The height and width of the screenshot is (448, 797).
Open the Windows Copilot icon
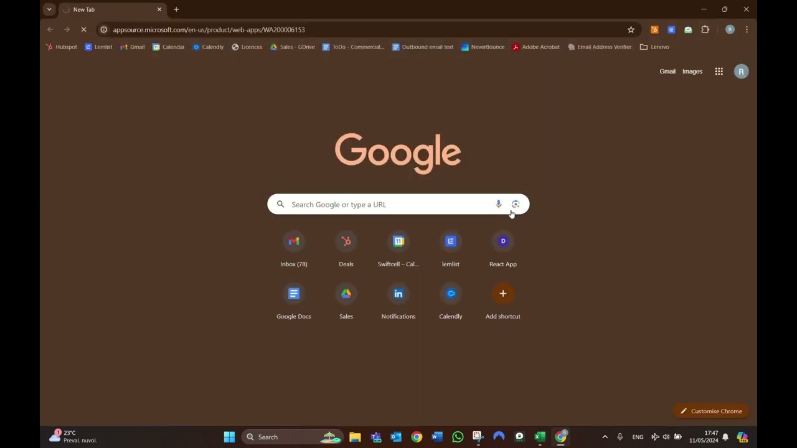(x=742, y=437)
